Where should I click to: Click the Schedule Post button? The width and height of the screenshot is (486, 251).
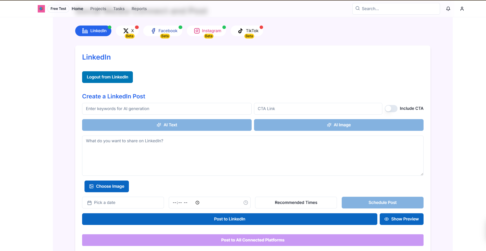click(x=382, y=203)
